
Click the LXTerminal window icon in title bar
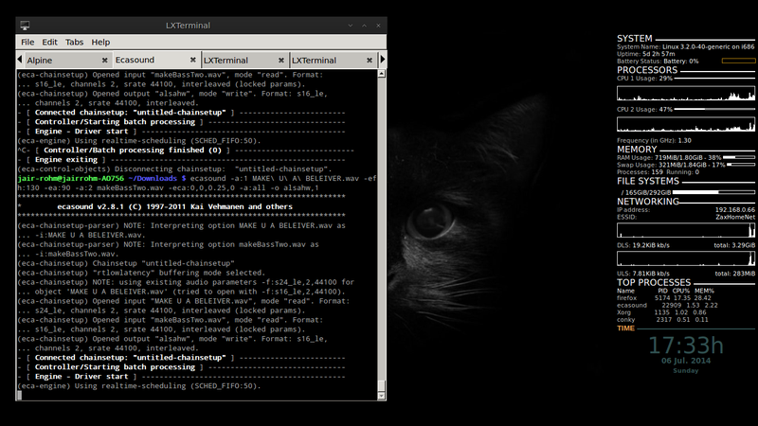(25, 26)
